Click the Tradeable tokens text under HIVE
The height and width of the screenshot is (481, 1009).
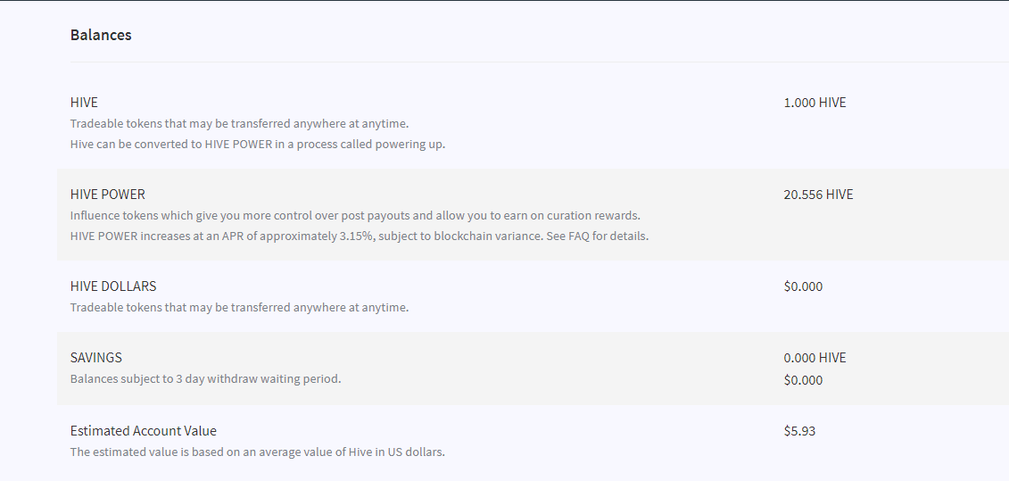pos(239,124)
